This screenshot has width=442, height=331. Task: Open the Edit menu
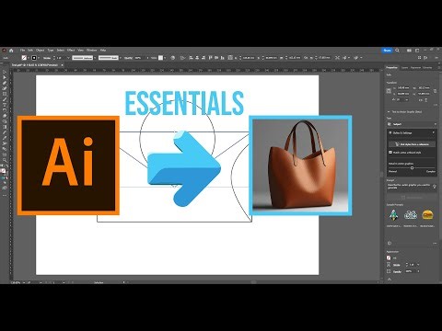(x=30, y=50)
